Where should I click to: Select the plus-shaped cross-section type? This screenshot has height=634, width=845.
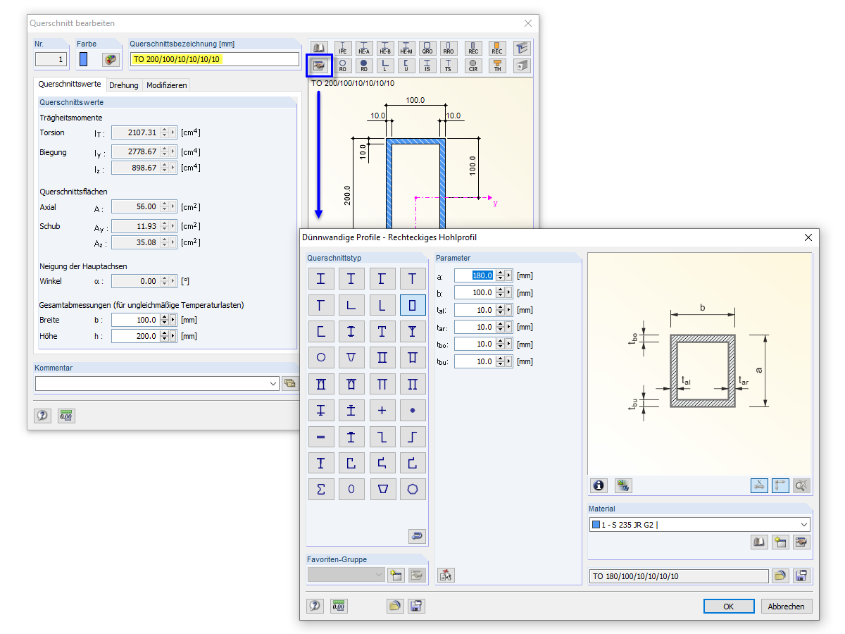(382, 410)
